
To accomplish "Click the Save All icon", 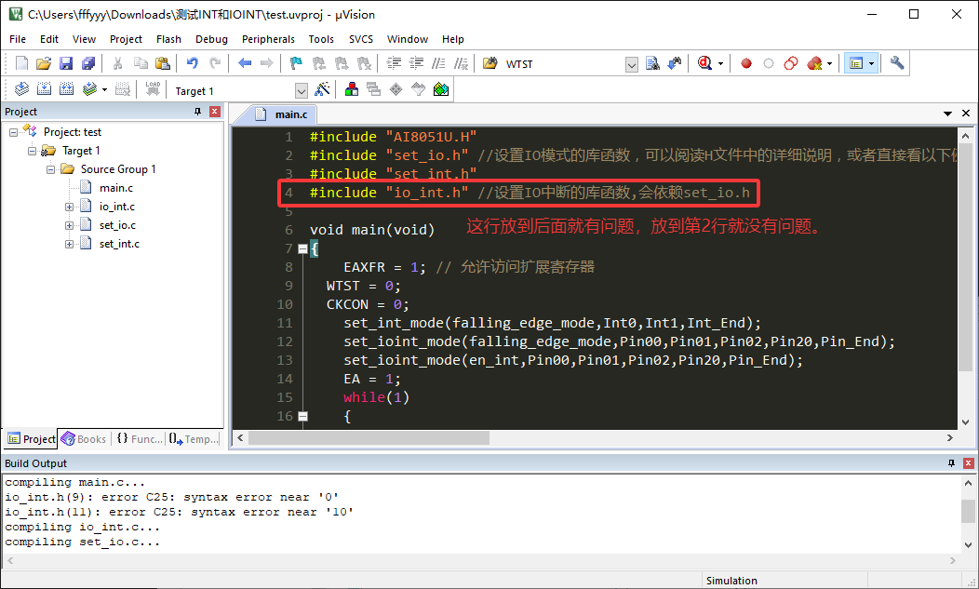I will pyautogui.click(x=88, y=63).
